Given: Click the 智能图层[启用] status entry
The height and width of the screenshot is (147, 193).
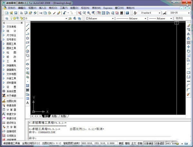Looking at the screenshot, I should (x=72, y=143).
